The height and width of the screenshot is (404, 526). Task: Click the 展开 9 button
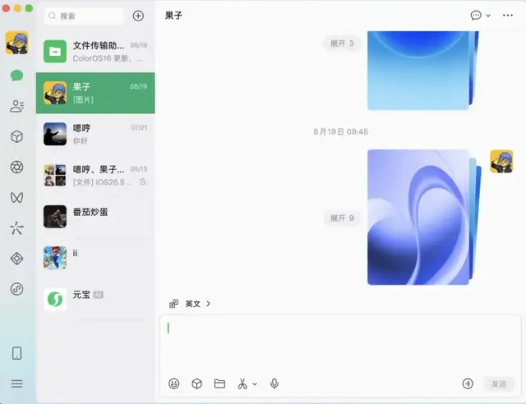coord(342,218)
